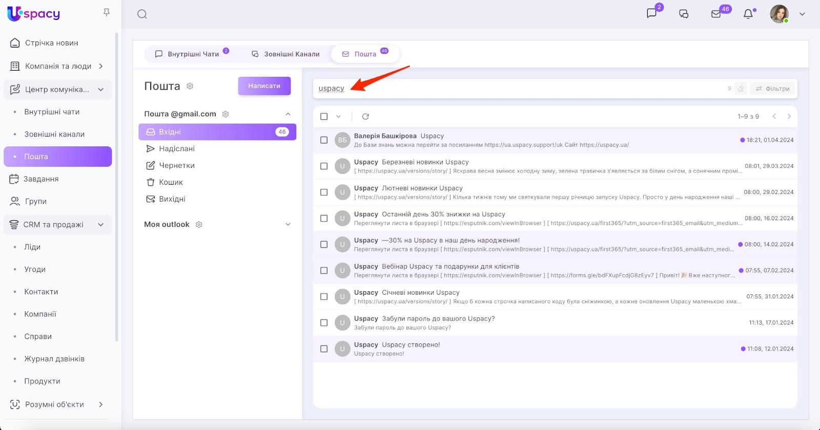Open the notifications bell icon
The width and height of the screenshot is (820, 430).
tap(748, 14)
